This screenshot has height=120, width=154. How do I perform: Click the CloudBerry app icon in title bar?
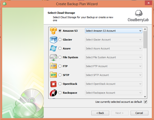pyautogui.click(x=5, y=4)
